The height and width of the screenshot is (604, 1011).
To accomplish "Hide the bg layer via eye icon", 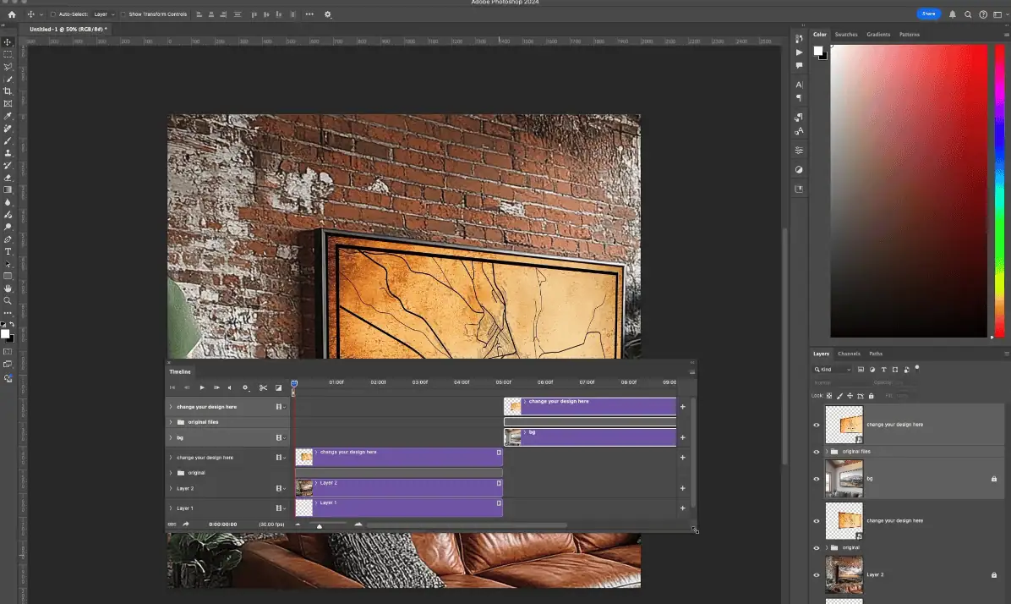I will point(816,479).
